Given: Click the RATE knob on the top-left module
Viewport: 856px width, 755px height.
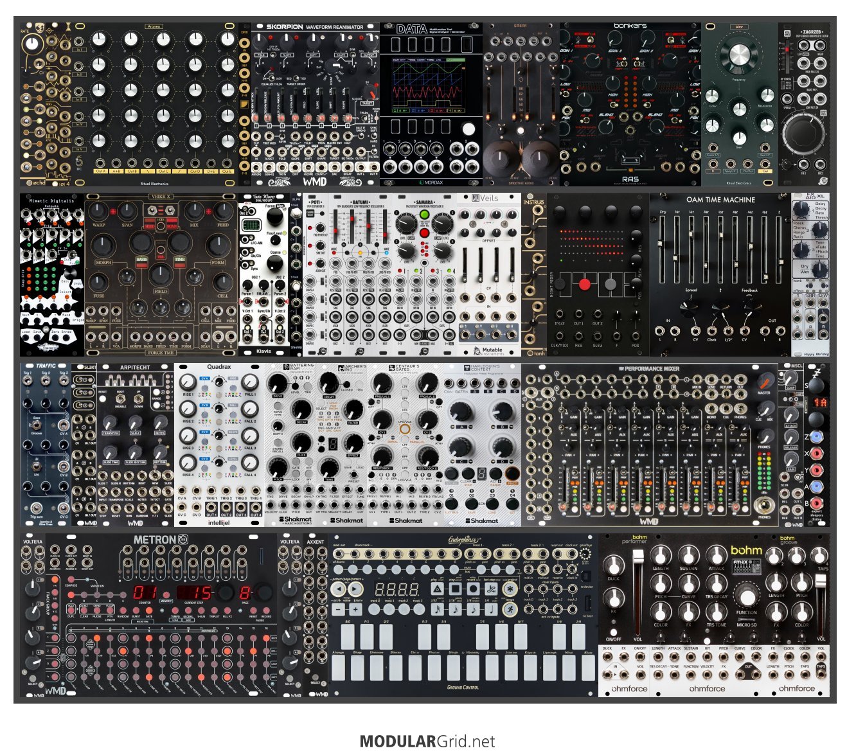Looking at the screenshot, I should tap(31, 44).
